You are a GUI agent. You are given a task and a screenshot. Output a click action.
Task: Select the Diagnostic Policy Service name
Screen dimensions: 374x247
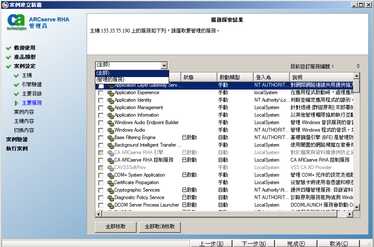coord(139,197)
